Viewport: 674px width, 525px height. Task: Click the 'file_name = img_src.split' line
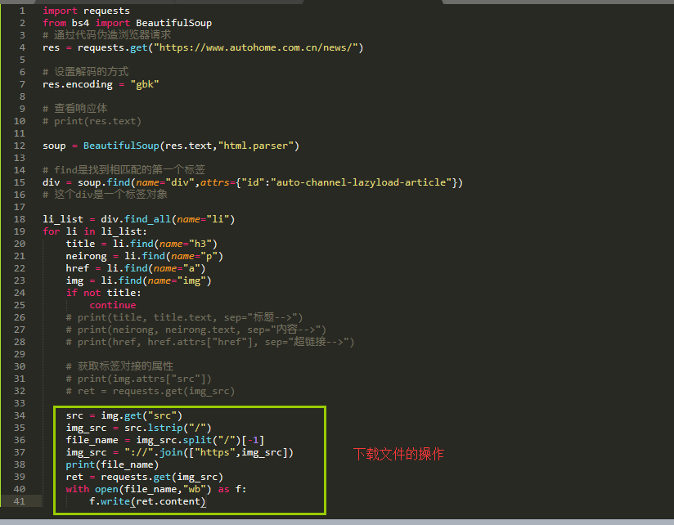164,441
